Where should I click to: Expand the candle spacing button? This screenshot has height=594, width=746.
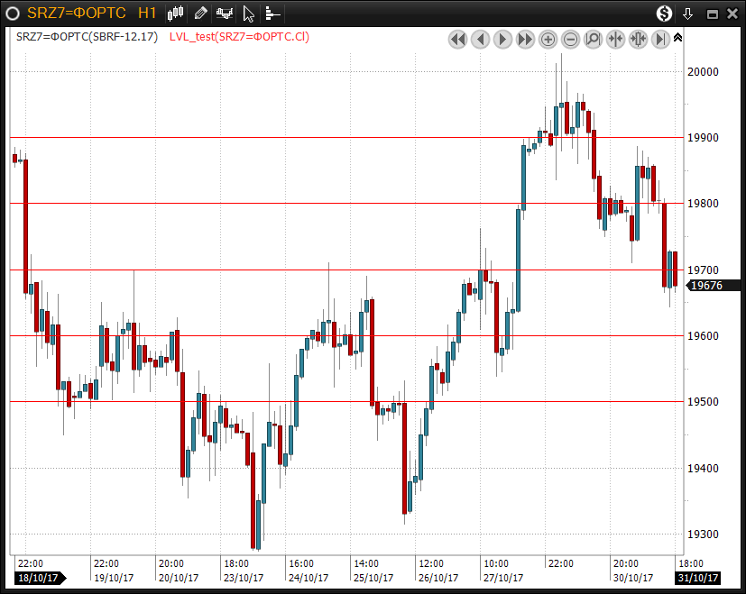639,39
